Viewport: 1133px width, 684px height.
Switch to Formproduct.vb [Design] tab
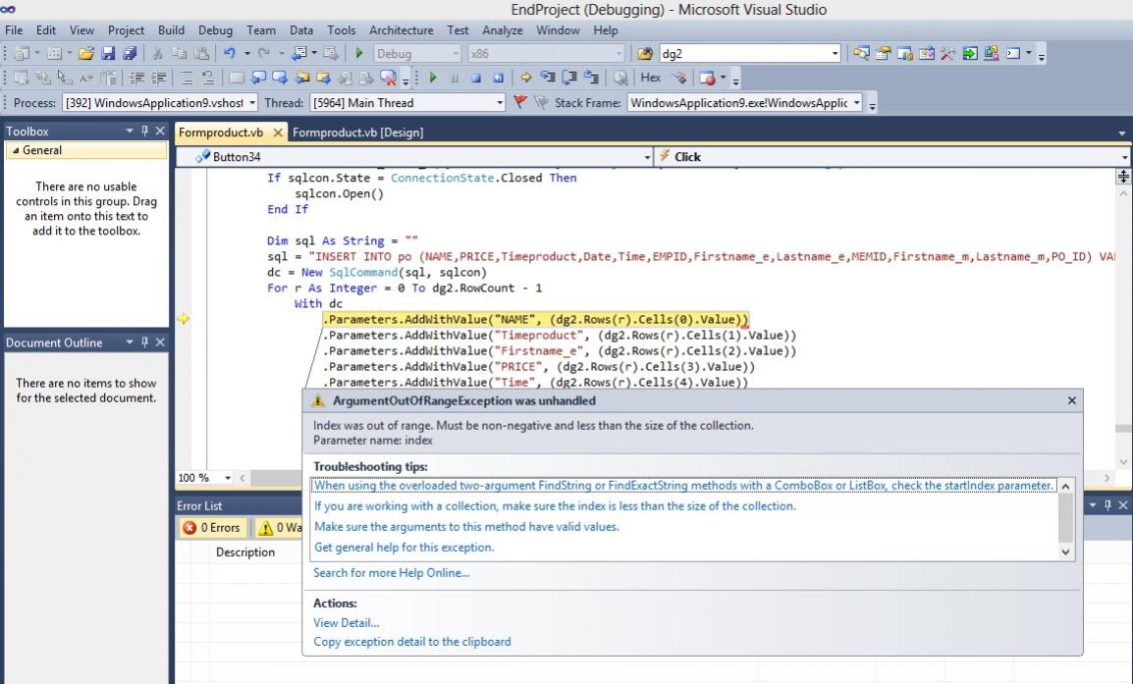tap(357, 132)
